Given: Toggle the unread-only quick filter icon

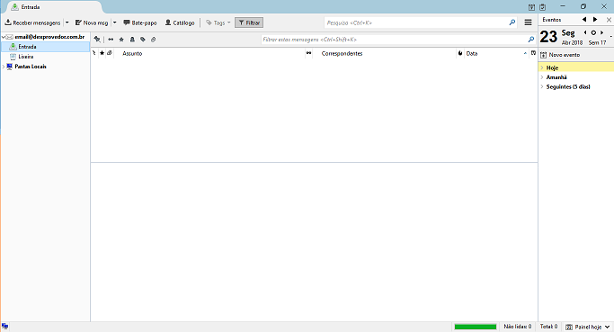Looking at the screenshot, I should (111, 40).
